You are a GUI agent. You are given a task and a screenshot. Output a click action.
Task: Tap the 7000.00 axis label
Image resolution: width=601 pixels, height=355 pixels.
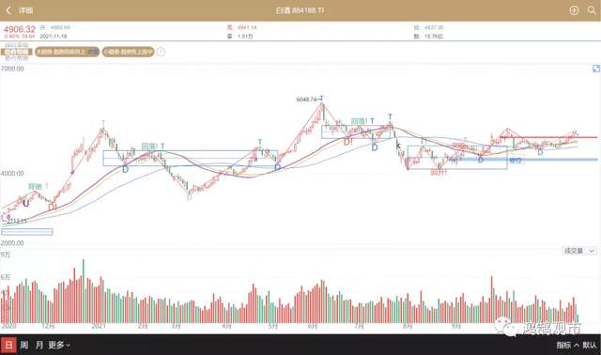point(12,69)
